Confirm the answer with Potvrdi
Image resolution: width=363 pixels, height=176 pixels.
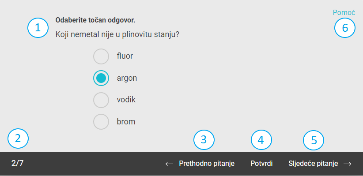[x=261, y=164]
